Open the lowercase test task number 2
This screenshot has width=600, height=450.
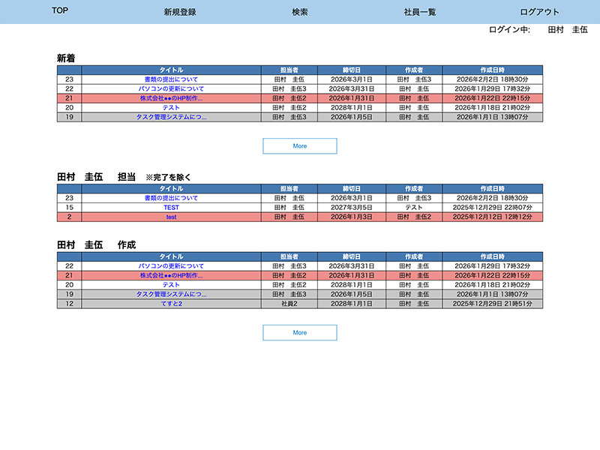(x=171, y=217)
